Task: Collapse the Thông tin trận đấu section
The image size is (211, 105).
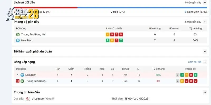Action: pyautogui.click(x=205, y=92)
